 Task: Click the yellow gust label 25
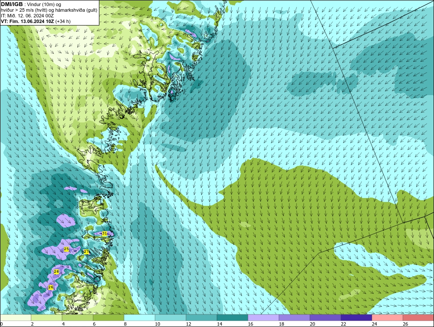coord(66,249)
